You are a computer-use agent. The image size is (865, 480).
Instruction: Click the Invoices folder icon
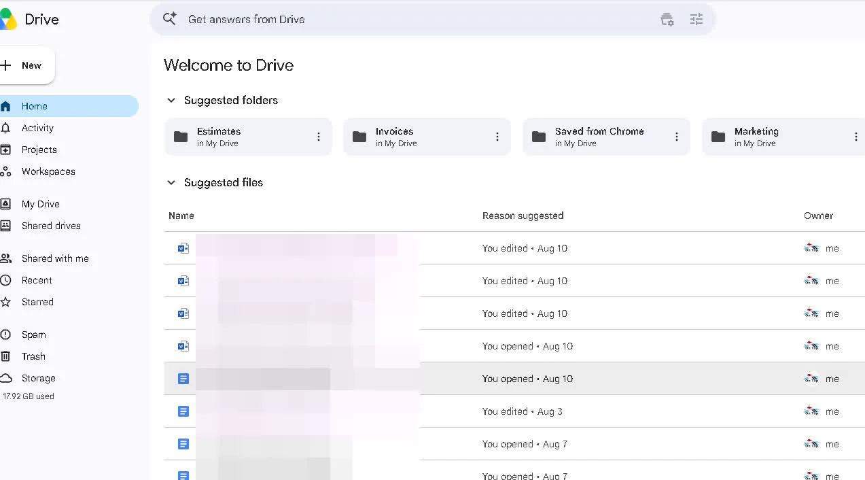click(x=359, y=137)
